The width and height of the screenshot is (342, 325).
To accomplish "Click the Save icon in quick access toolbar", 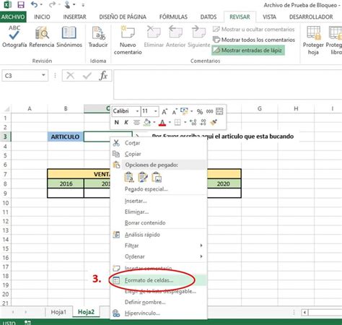I will [21, 4].
